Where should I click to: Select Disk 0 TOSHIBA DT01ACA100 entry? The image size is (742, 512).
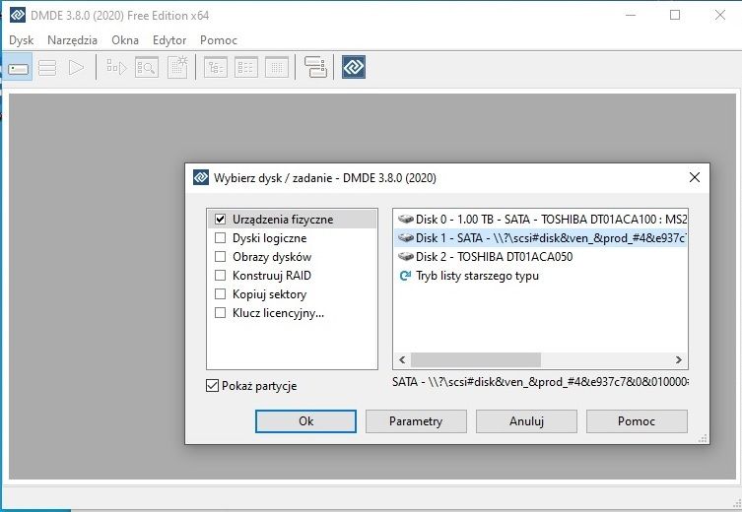541,219
